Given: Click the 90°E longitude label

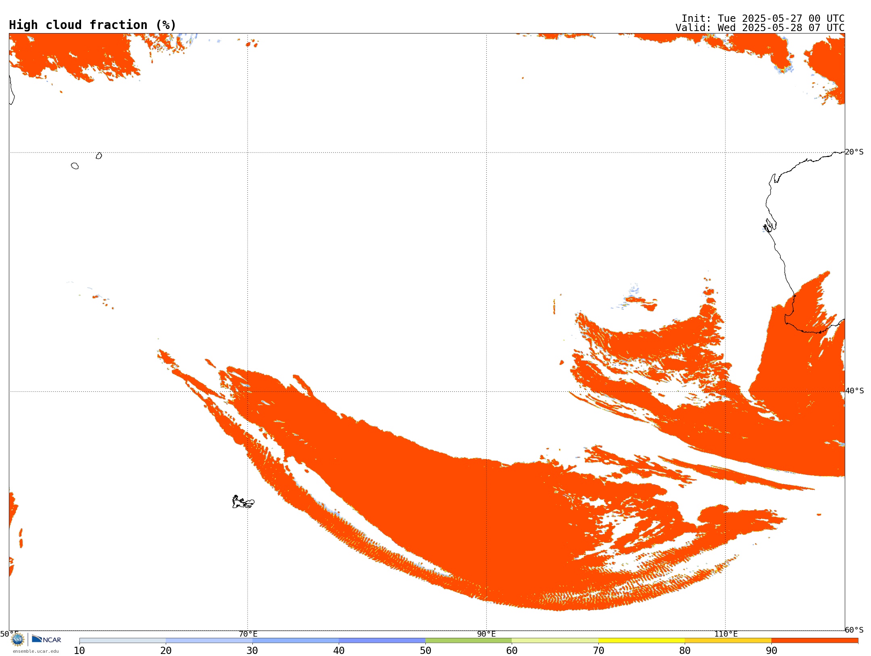Looking at the screenshot, I should [x=486, y=634].
